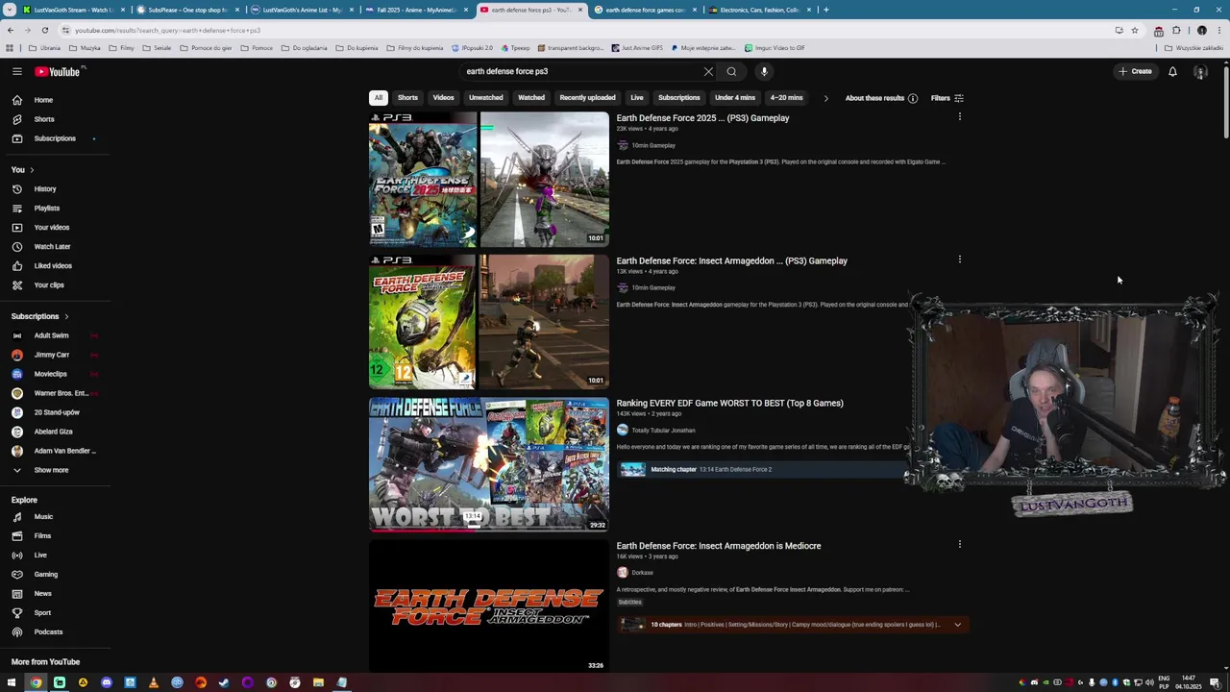Click the Dorkase channel name
This screenshot has height=692, width=1230.
(x=642, y=573)
